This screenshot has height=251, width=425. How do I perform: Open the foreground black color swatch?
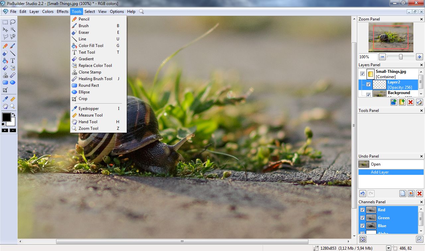[x=6, y=117]
